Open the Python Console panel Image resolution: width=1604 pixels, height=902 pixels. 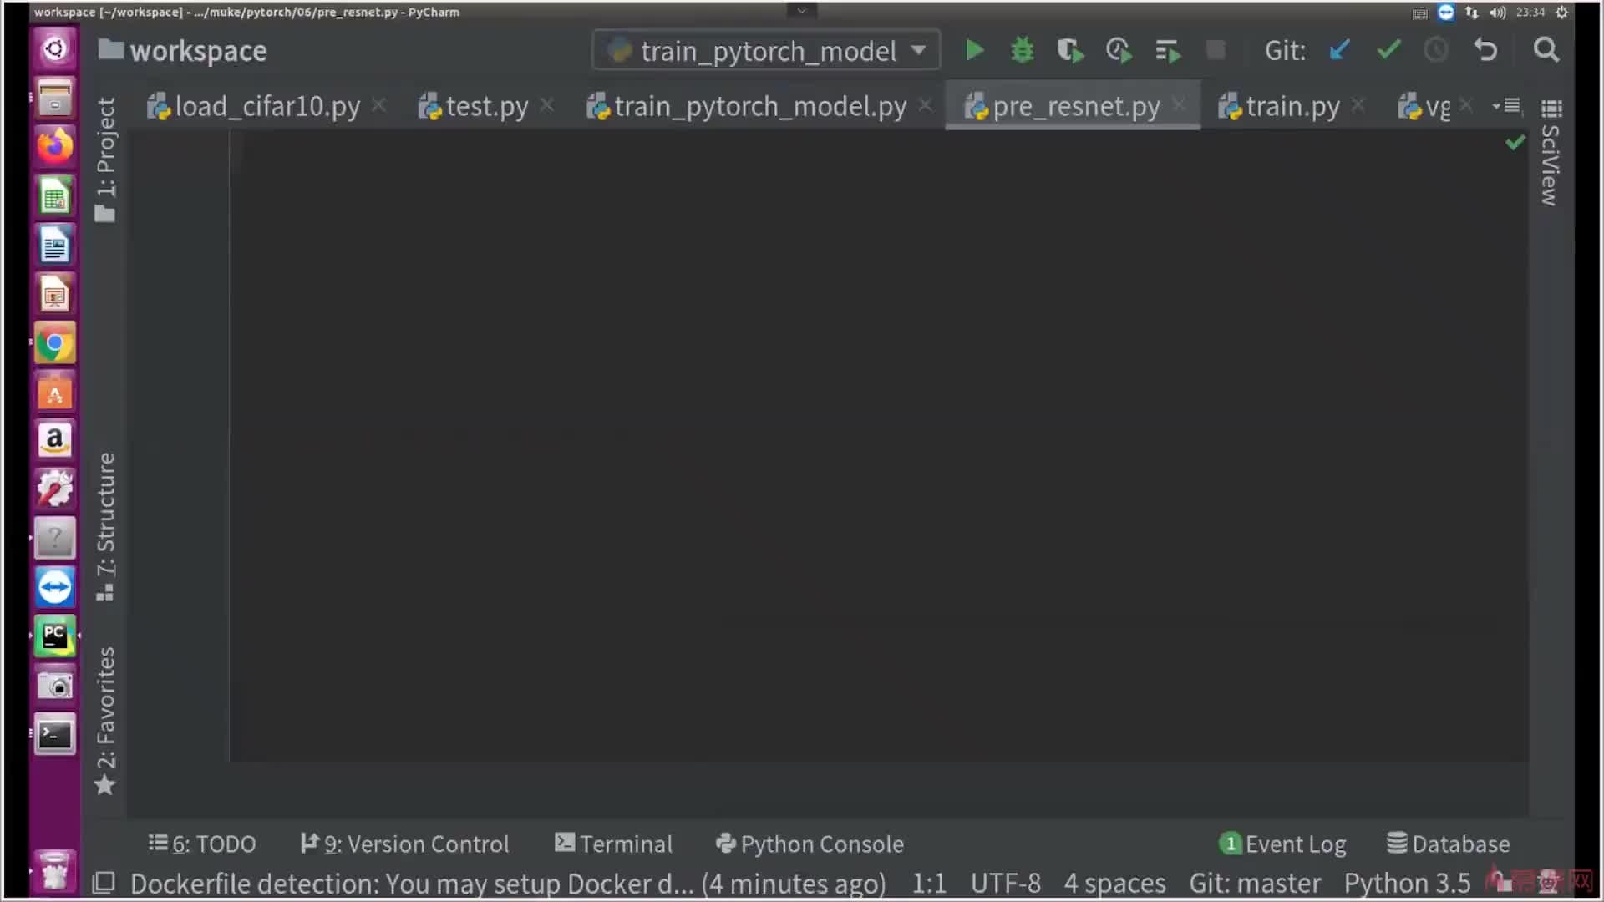point(810,844)
